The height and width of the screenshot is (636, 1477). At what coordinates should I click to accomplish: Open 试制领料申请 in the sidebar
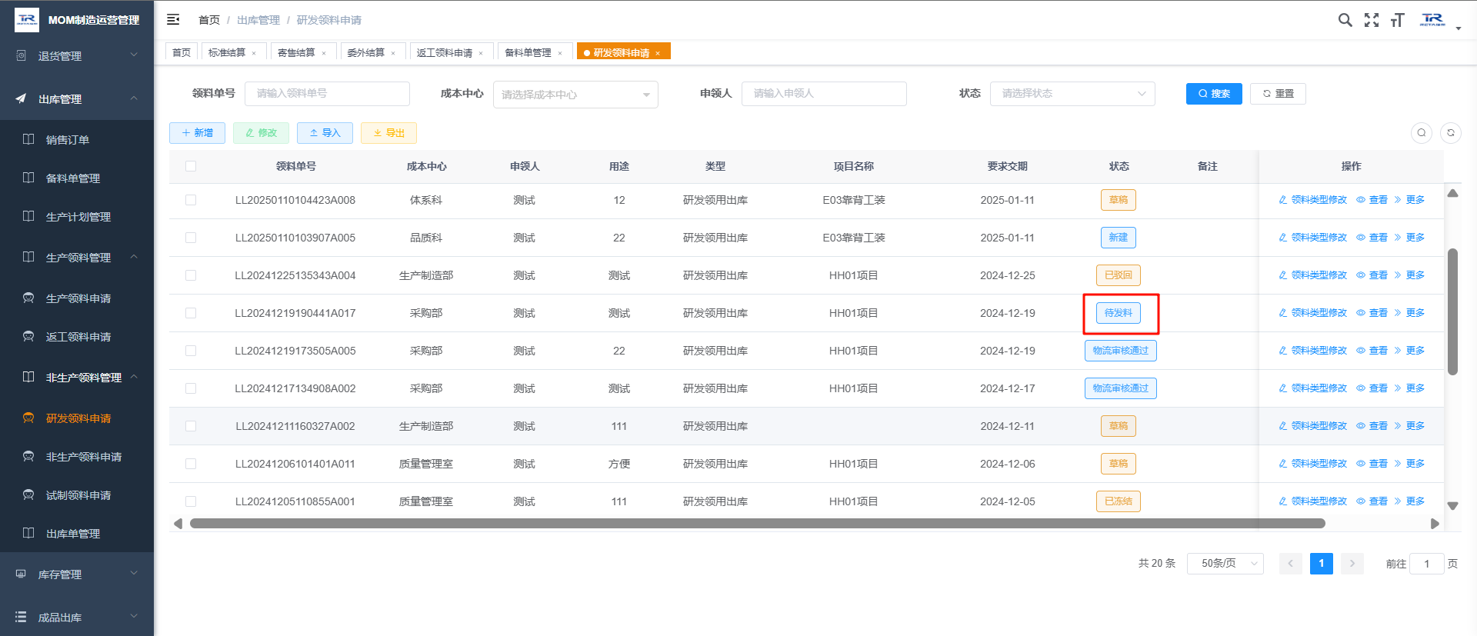coord(78,495)
